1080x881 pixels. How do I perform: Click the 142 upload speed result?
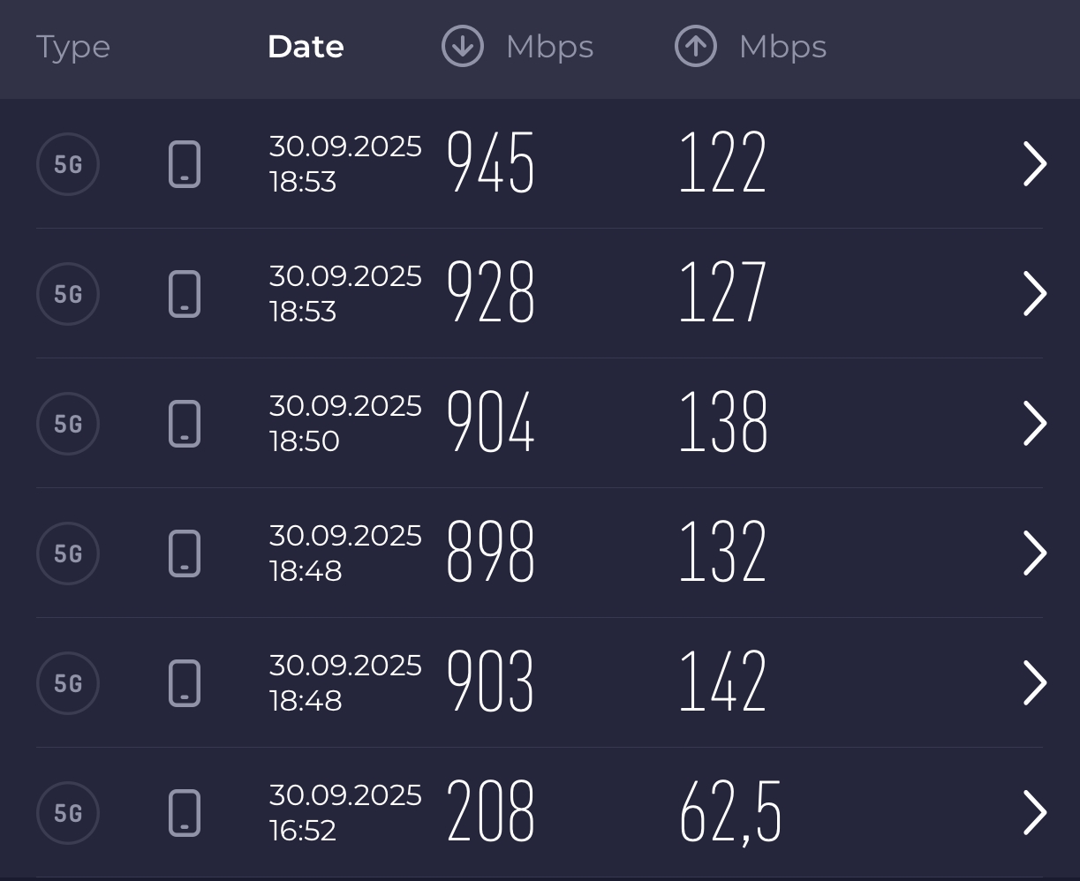[x=722, y=682]
